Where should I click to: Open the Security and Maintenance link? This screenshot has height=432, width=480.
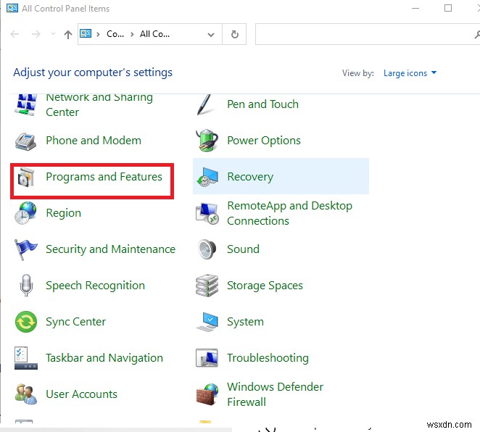(110, 249)
